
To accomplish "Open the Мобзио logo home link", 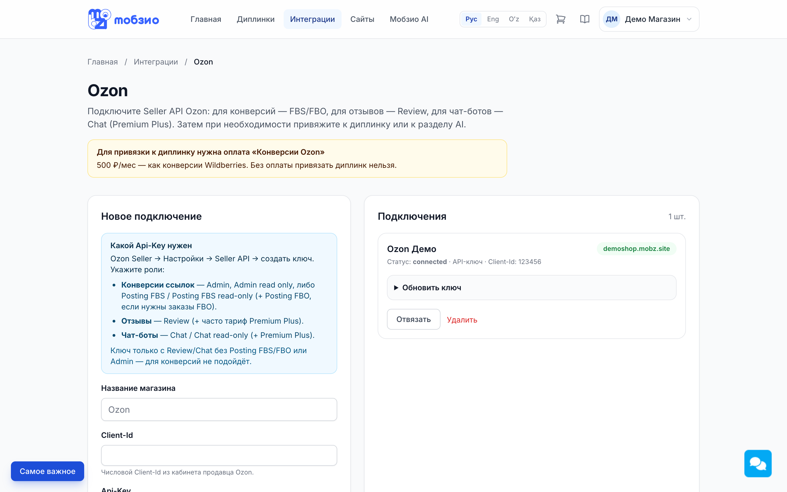I will tap(123, 19).
